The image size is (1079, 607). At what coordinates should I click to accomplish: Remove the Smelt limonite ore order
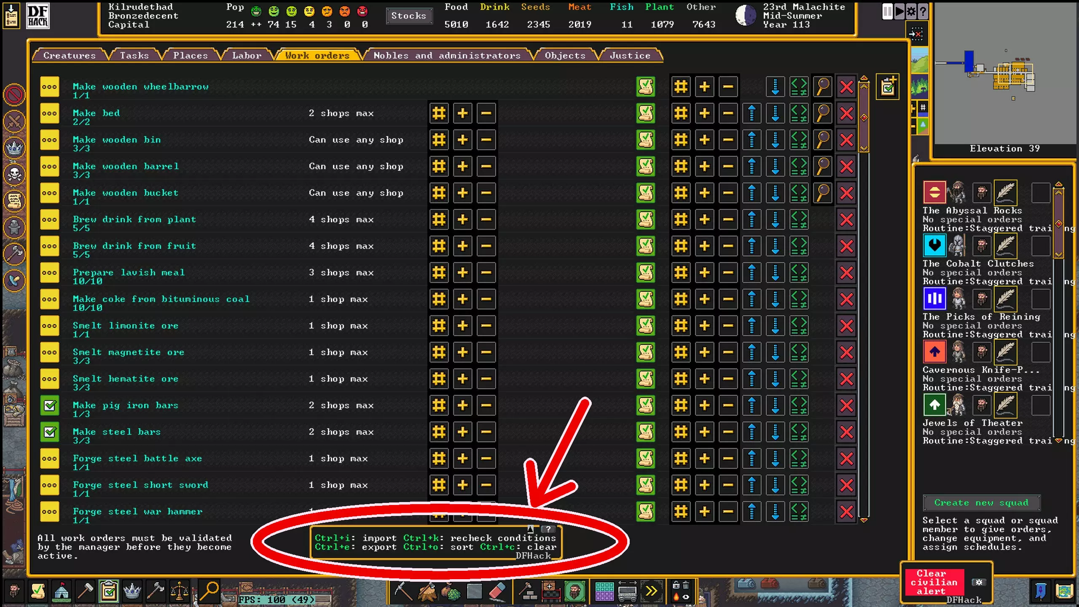click(x=846, y=325)
